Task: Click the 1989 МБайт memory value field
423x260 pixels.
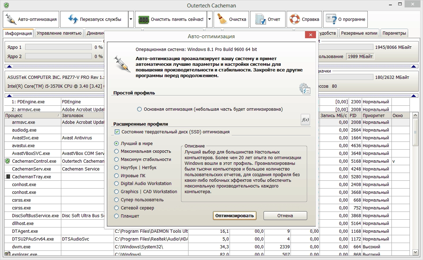Action: [x=360, y=56]
